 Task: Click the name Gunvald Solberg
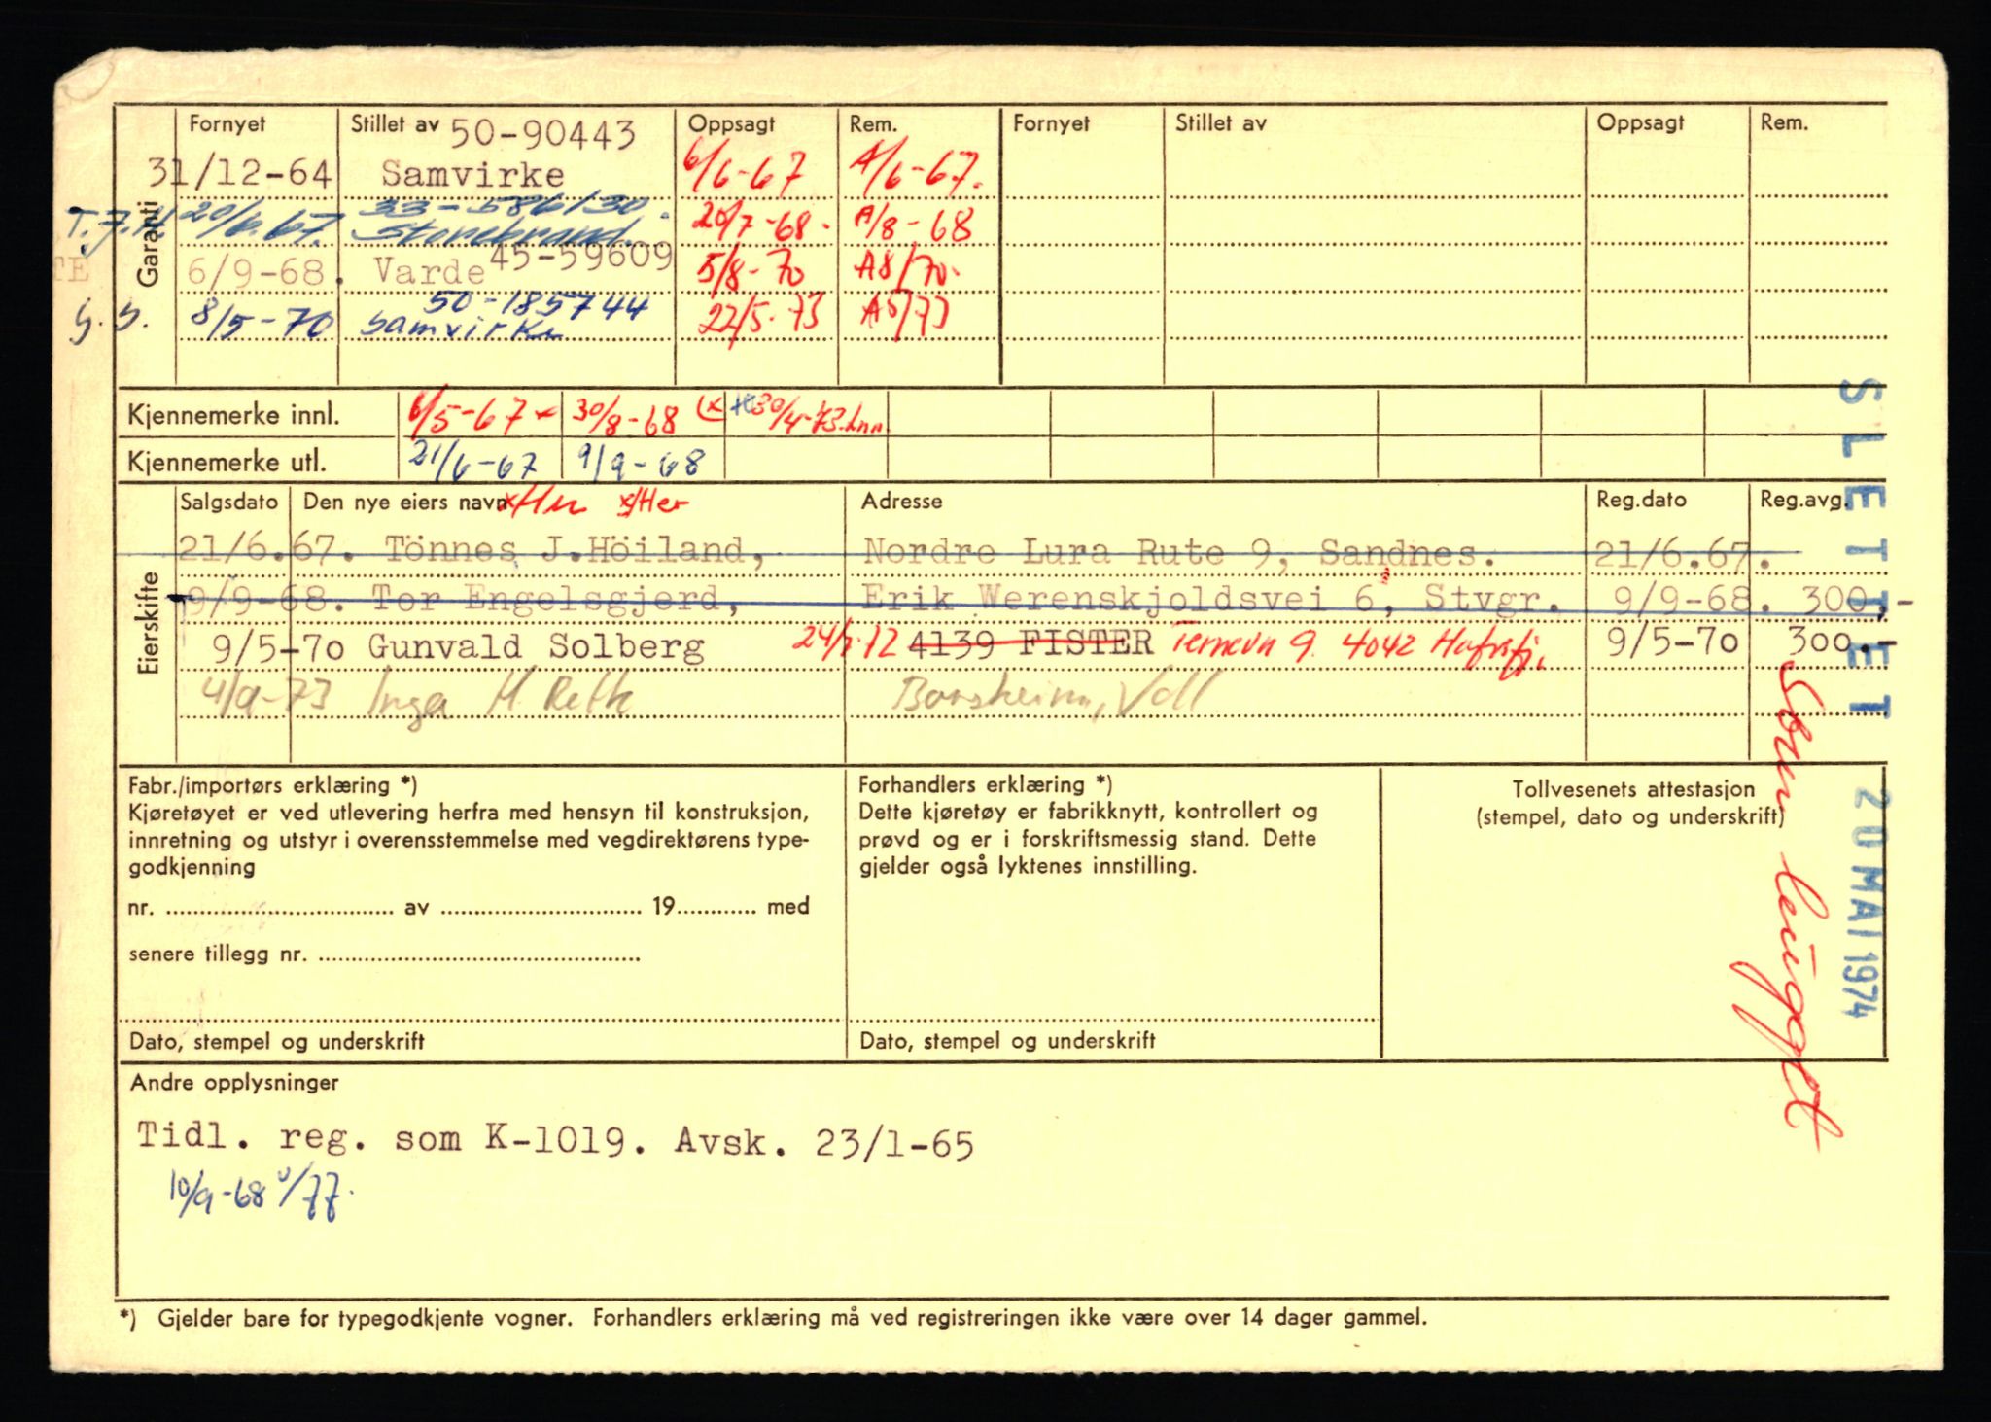(536, 647)
